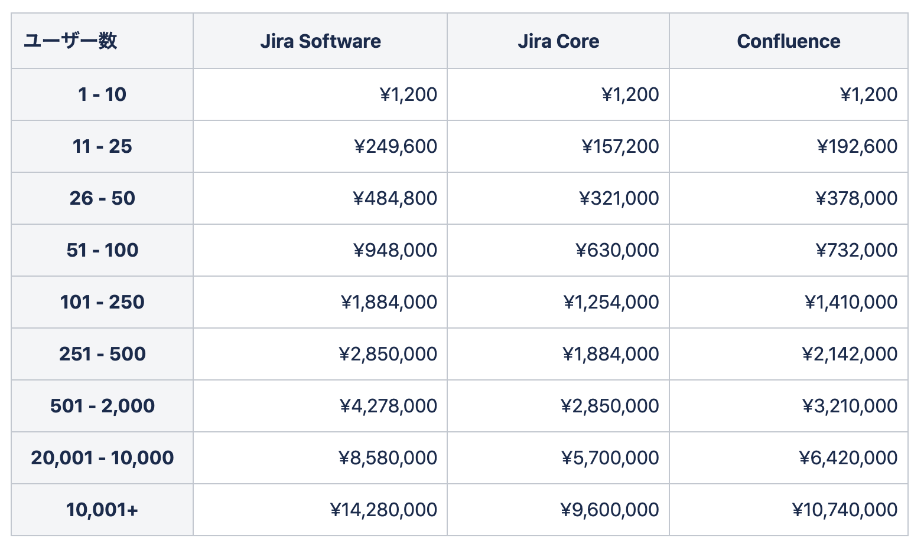This screenshot has height=551, width=924.
Task: Select the 501 - 2,000 row header
Action: tap(102, 406)
